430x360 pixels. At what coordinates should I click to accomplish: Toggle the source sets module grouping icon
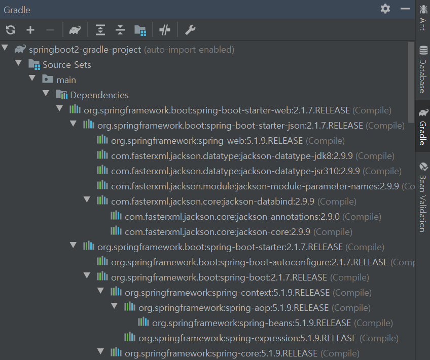click(x=140, y=30)
